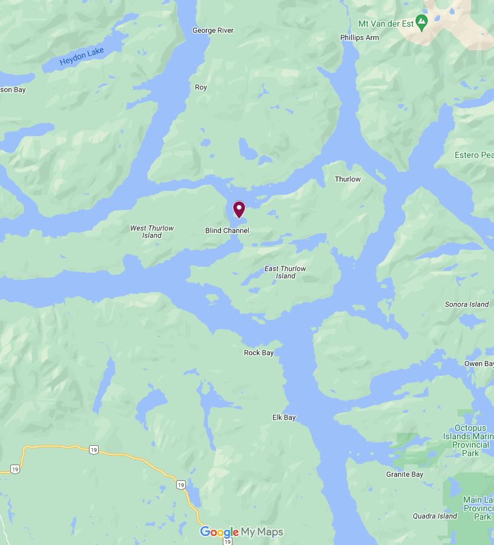Click the Thurlow place label
This screenshot has height=545, width=494.
point(347,179)
